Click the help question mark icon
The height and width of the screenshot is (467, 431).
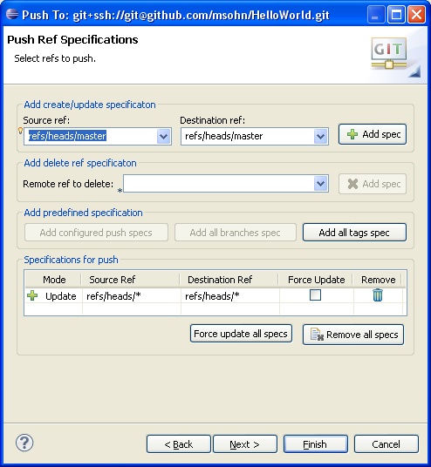tap(24, 443)
